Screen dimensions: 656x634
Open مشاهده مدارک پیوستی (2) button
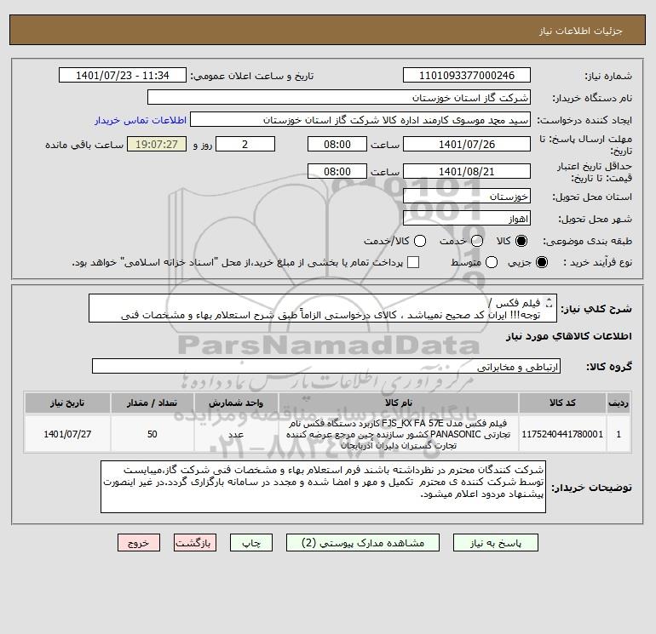[x=363, y=543]
